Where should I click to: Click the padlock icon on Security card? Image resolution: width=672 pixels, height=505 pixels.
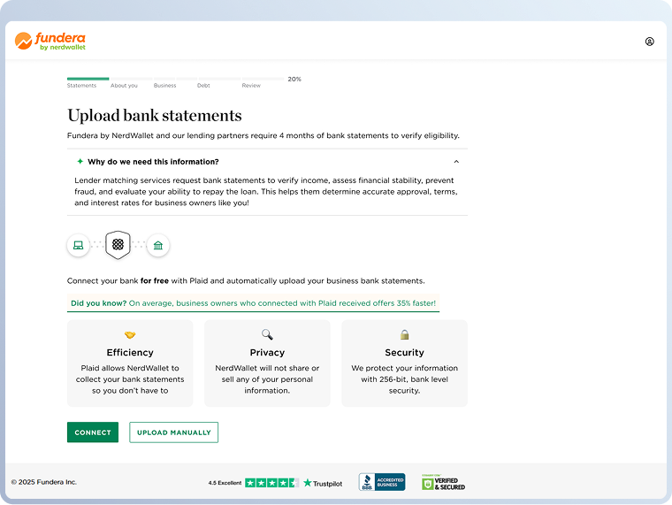[404, 334]
